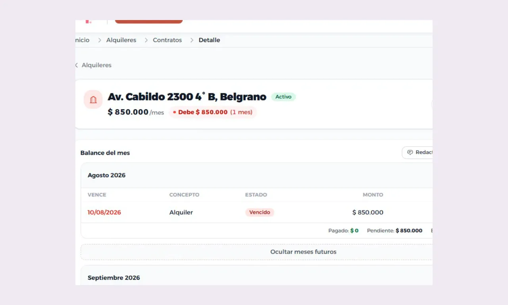The image size is (508, 305).
Task: Click the $ 850.000 amount in the Alquiler row
Action: pyautogui.click(x=368, y=212)
